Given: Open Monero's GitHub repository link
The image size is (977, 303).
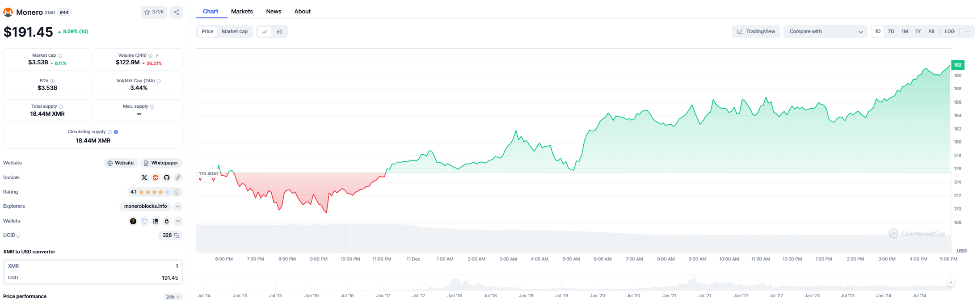Looking at the screenshot, I should [167, 177].
